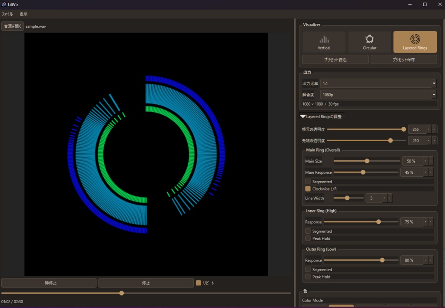Click the rightmost stepper button of 先端の透明度 spinbox
The width and height of the screenshot is (445, 308).
click(x=434, y=140)
